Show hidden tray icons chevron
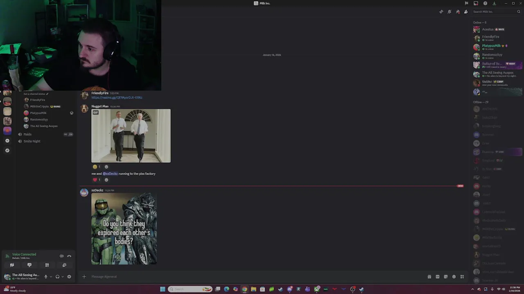The width and height of the screenshot is (524, 294). click(472, 289)
